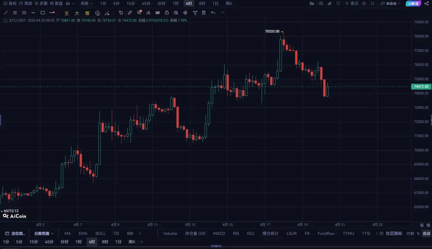Collapse the BTC/USDT legend with chevron
The height and width of the screenshot is (249, 432).
[x=5, y=20]
